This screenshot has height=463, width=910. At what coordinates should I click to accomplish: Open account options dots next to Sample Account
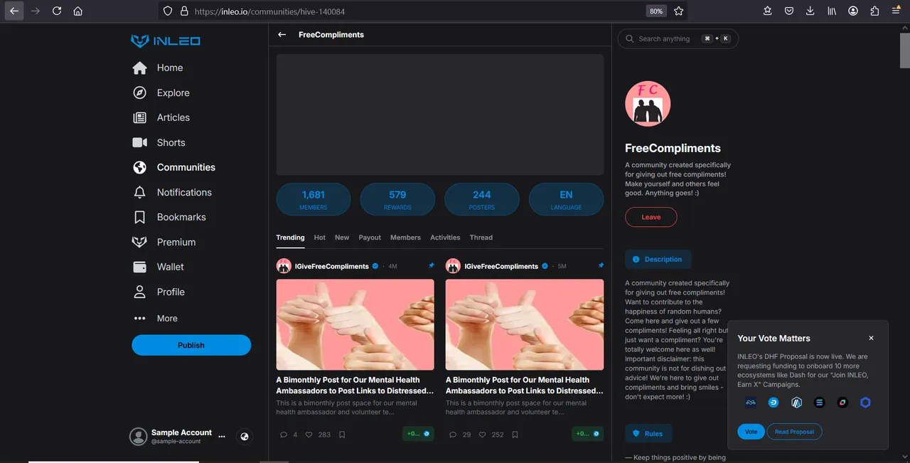click(x=222, y=436)
